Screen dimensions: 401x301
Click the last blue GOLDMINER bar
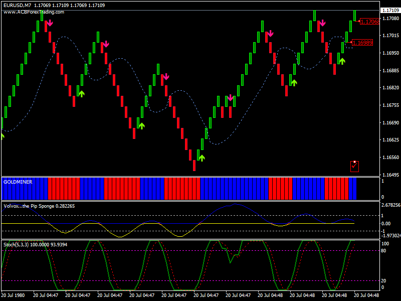[x=352, y=189]
